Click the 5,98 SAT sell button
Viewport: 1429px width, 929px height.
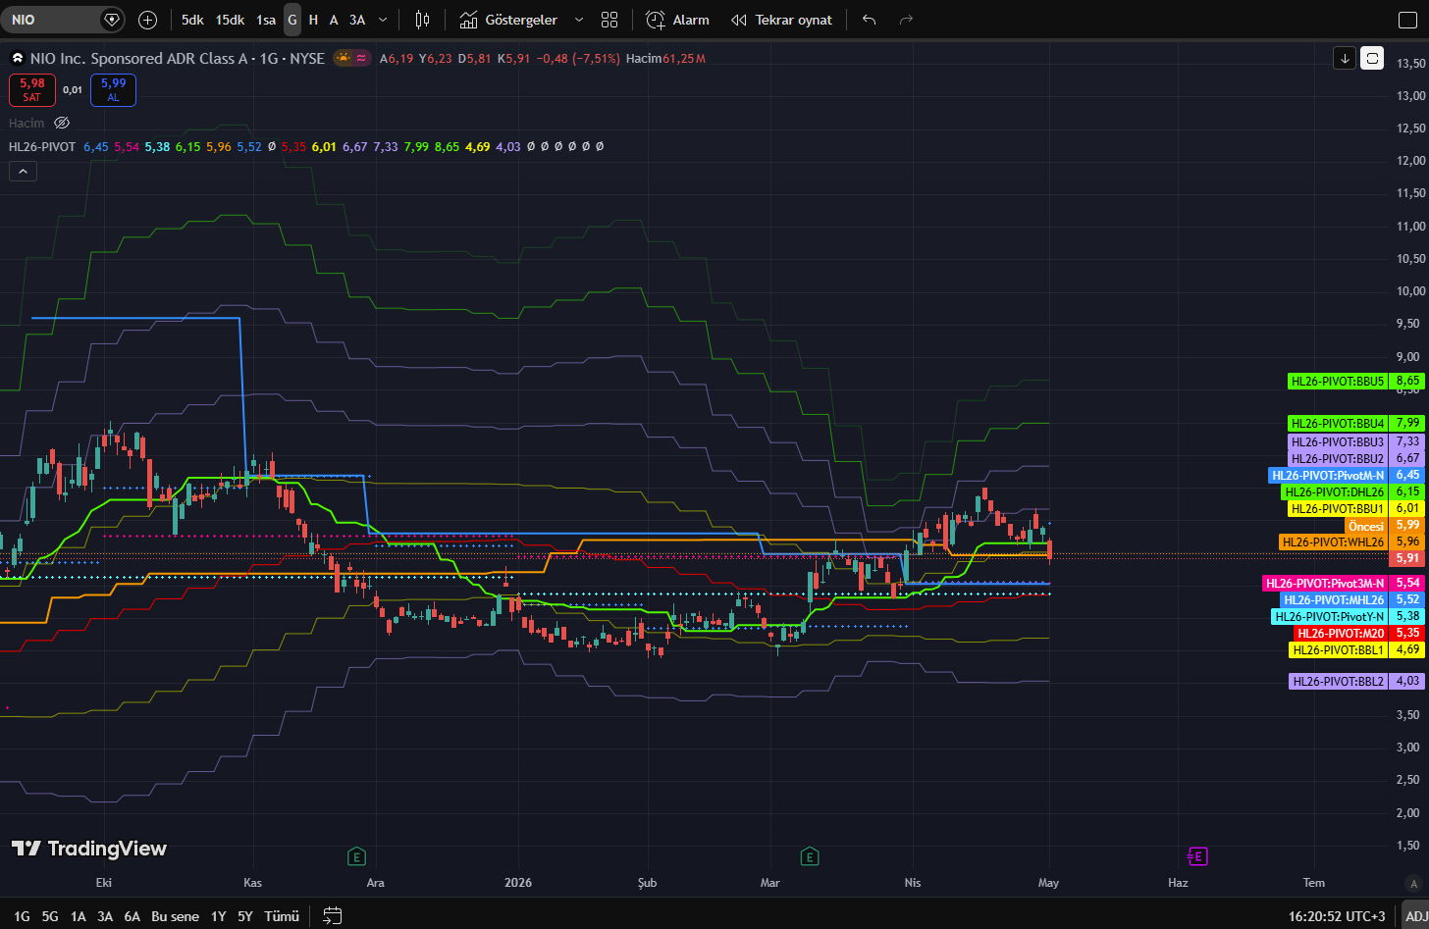pos(32,89)
